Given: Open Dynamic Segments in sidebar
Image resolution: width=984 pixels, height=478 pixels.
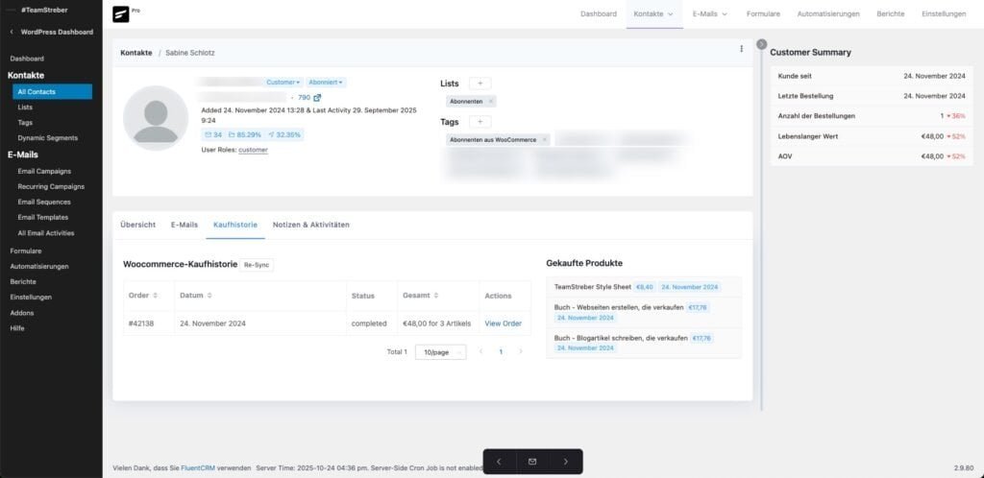Looking at the screenshot, I should pyautogui.click(x=48, y=138).
